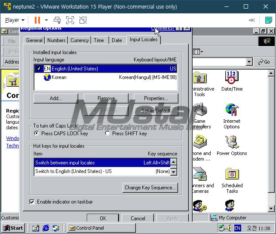Click Control Panel taskbar button
Screen dimensions: 276x234
[x=101, y=228]
